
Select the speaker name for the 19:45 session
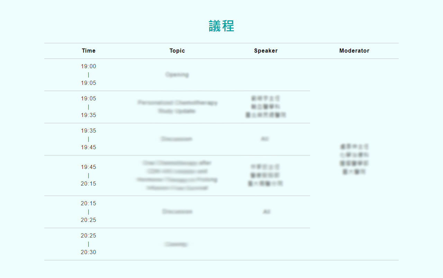click(265, 175)
